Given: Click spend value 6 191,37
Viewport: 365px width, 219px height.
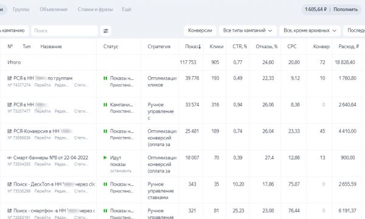Looking at the screenshot, I should (x=347, y=210).
